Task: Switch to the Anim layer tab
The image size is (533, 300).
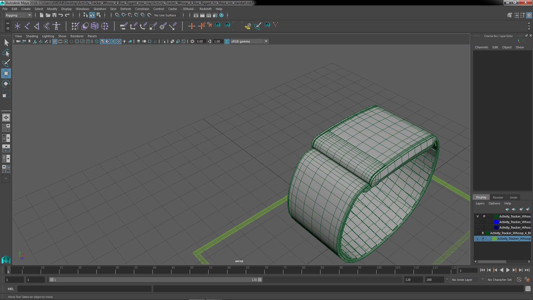Action: coord(513,197)
